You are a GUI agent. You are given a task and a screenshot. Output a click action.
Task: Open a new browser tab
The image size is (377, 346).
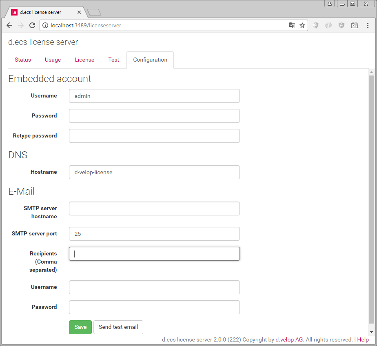click(94, 13)
